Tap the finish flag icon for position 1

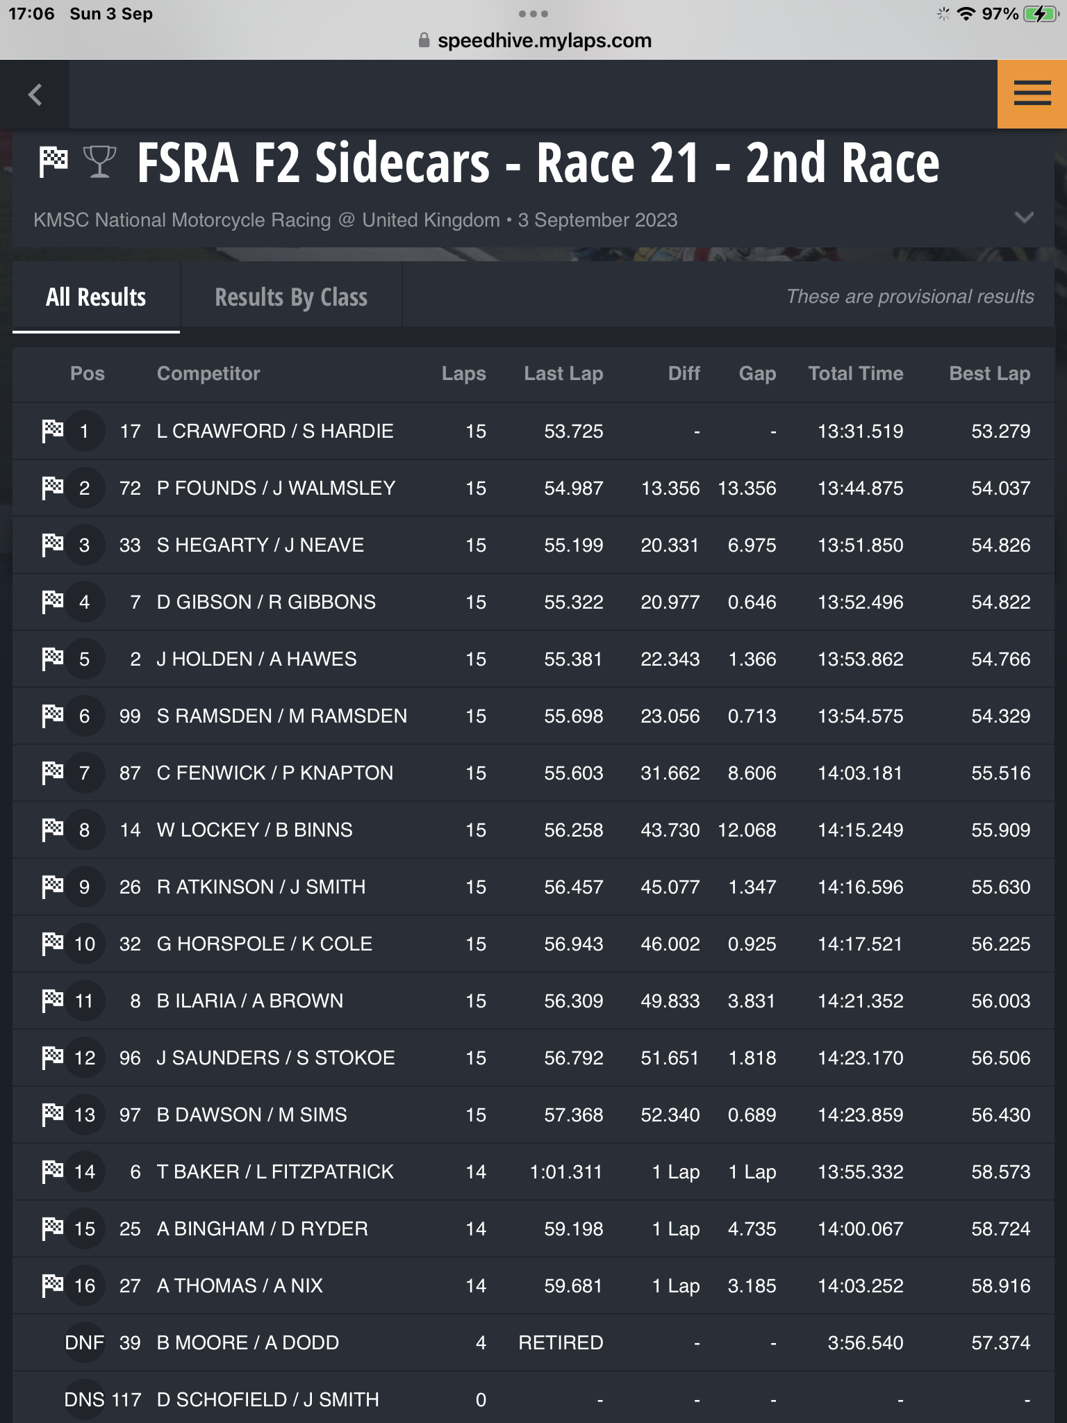[x=53, y=431]
